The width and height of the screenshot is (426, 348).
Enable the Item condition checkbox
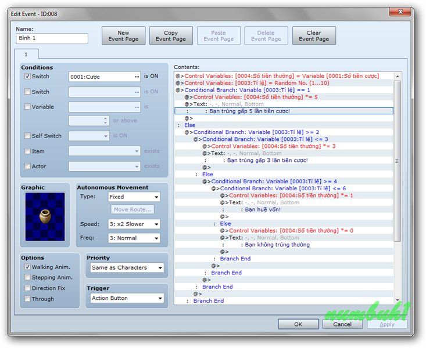[x=27, y=151]
